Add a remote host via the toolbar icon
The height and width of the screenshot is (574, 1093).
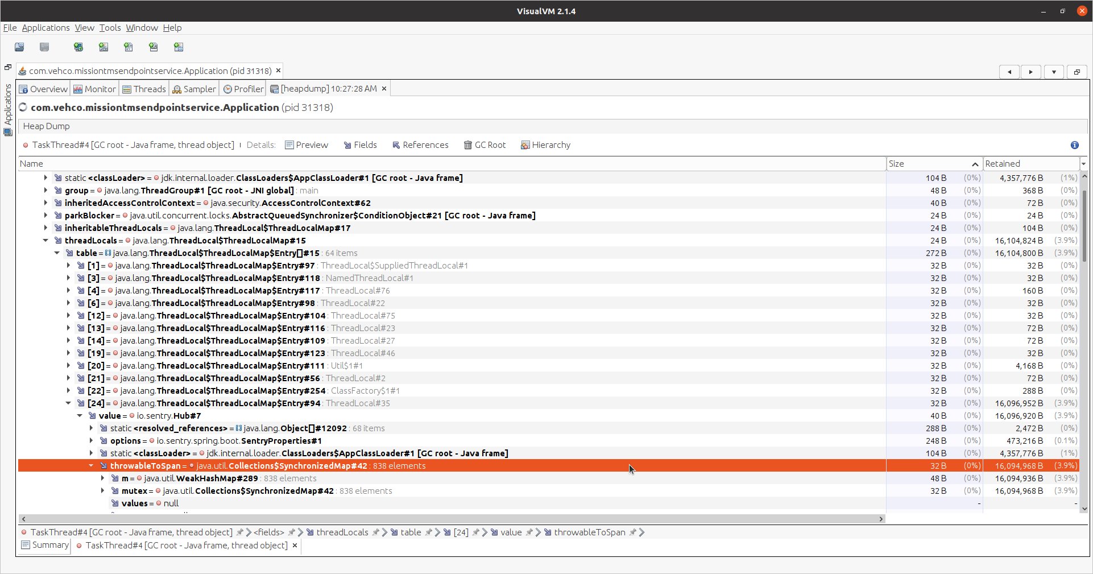pos(78,47)
